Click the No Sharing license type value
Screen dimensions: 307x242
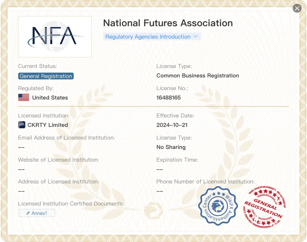tap(171, 147)
